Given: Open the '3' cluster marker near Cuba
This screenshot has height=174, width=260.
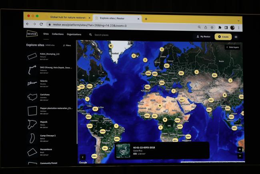Looking at the screenshot, I should (x=87, y=99).
